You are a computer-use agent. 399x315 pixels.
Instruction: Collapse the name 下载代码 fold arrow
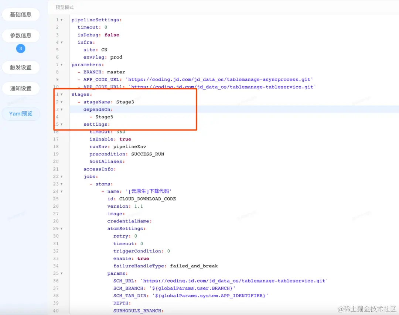tap(62, 191)
